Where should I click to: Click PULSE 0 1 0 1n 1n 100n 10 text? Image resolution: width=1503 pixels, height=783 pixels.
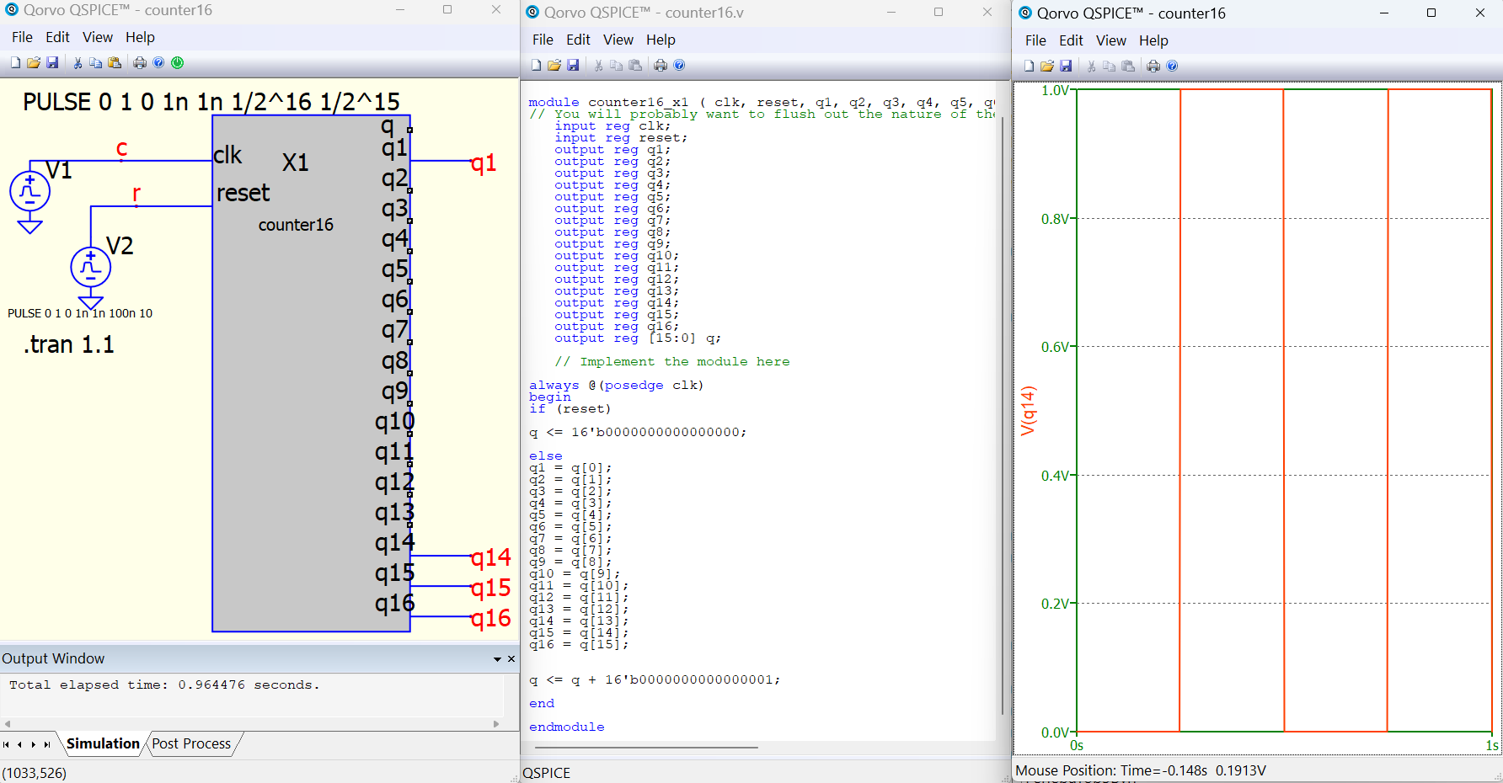coord(80,313)
